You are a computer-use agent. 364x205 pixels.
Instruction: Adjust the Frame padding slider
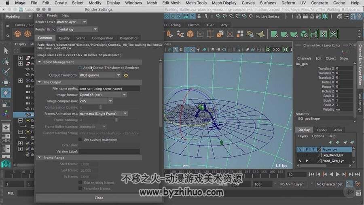coord(116,120)
